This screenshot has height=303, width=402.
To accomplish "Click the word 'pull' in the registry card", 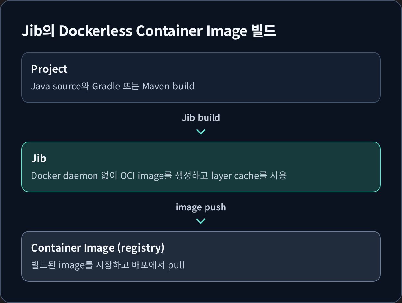I will pos(177,266).
